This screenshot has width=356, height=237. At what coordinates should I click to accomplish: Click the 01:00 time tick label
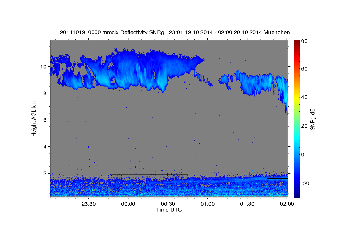(x=208, y=204)
